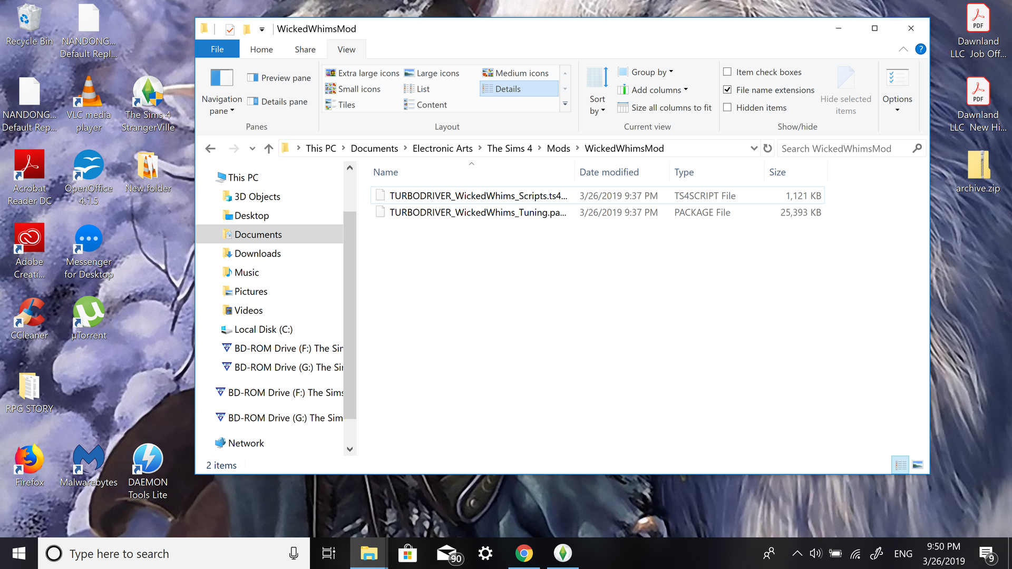This screenshot has width=1012, height=569.
Task: Open Local Disk (C:) in navigation pane
Action: coord(263,329)
